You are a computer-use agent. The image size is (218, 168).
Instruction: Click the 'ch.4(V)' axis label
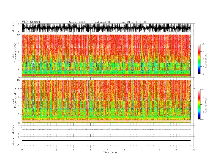13,141
